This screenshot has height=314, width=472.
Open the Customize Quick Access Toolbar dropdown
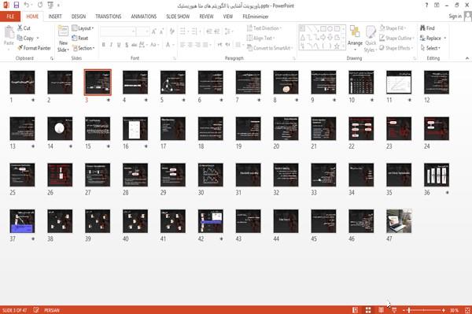58,6
